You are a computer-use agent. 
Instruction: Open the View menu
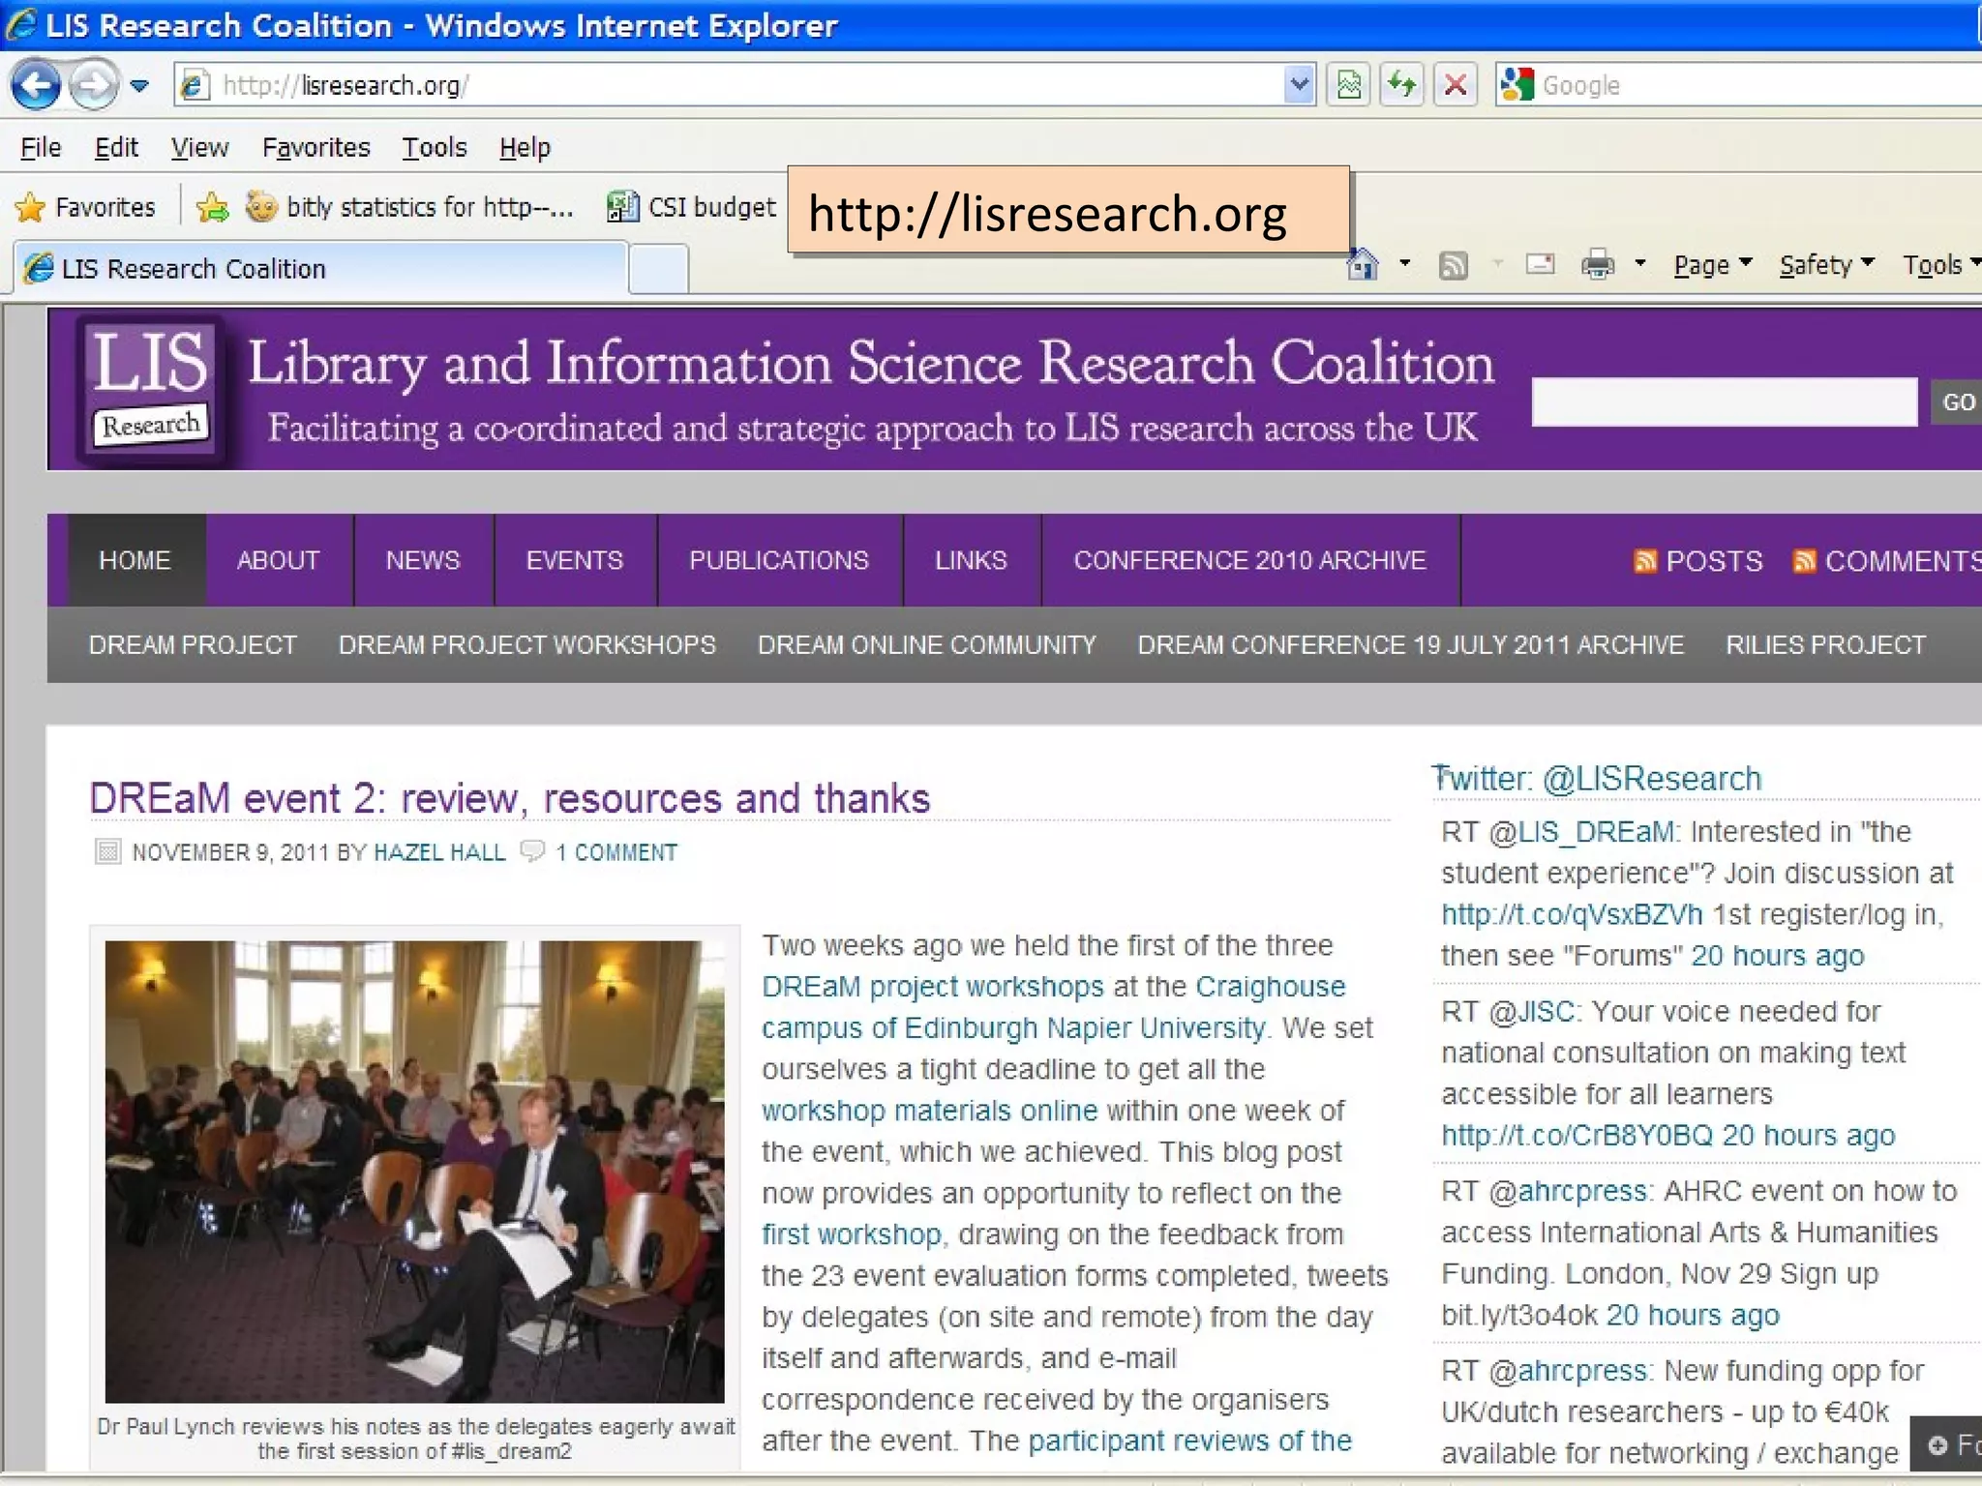coord(199,147)
